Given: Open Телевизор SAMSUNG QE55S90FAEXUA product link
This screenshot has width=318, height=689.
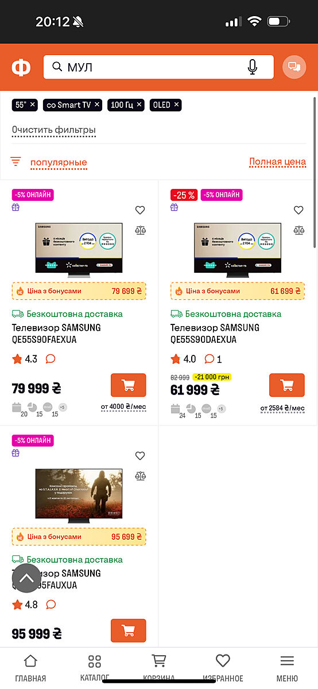Looking at the screenshot, I should pos(56,334).
